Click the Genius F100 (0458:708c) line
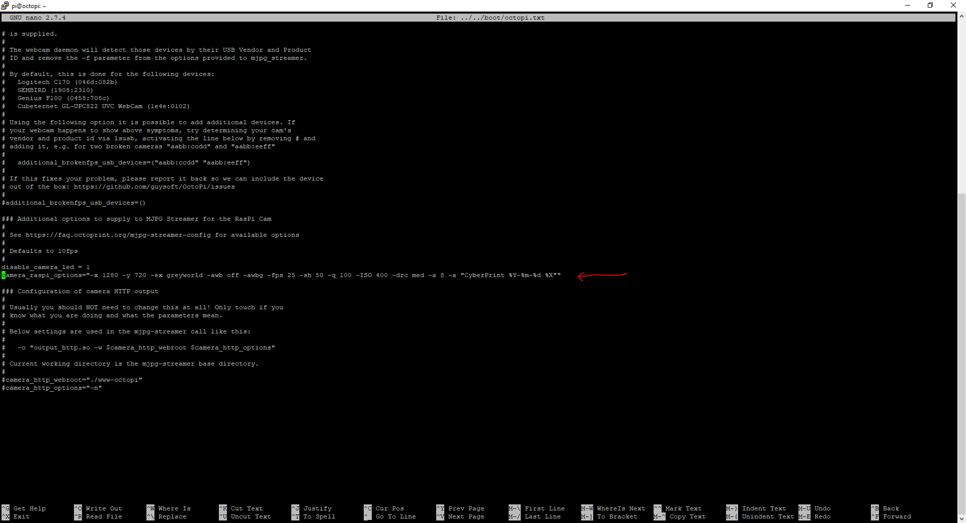Image resolution: width=966 pixels, height=523 pixels. pos(63,98)
